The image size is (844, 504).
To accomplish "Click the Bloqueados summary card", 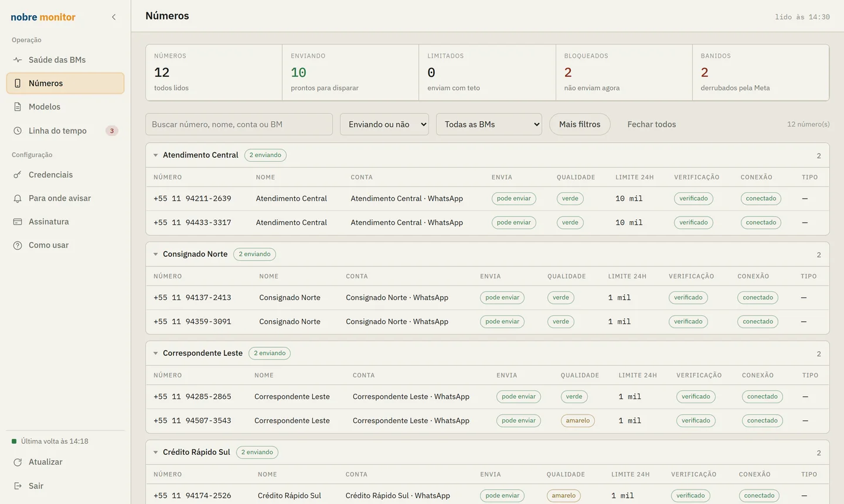I will click(624, 73).
